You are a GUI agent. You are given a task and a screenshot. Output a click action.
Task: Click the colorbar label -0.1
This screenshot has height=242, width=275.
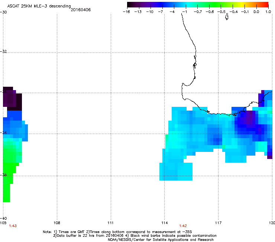tap(245, 12)
